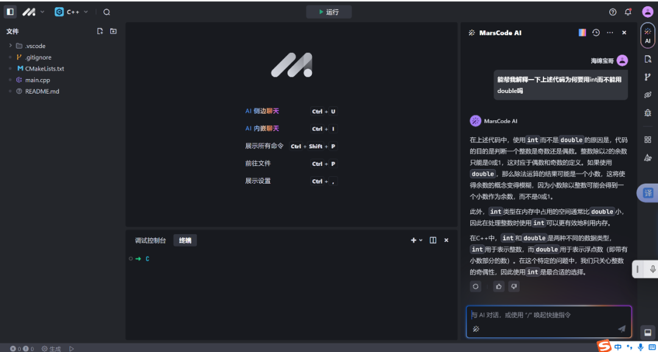Image resolution: width=658 pixels, height=352 pixels.
Task: Switch to 调试控制台 tab
Action: pos(150,240)
